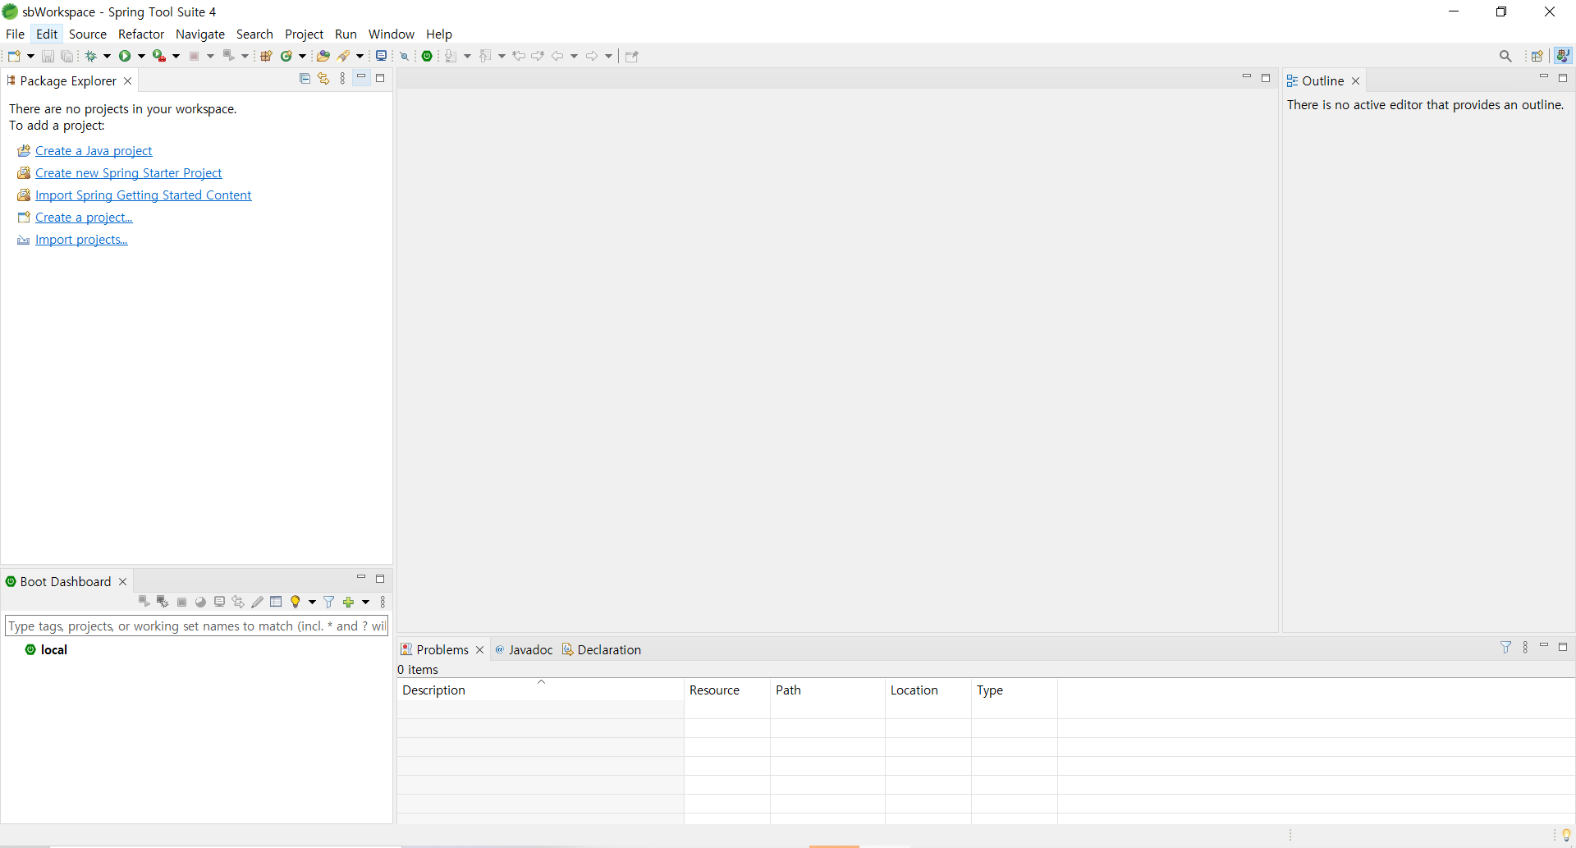Close the Boot Dashboard tab
This screenshot has width=1576, height=848.
coord(123,581)
